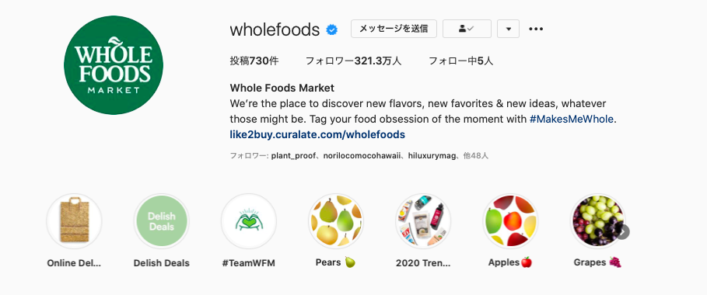Open the Pears highlight story
The width and height of the screenshot is (707, 295).
336,221
